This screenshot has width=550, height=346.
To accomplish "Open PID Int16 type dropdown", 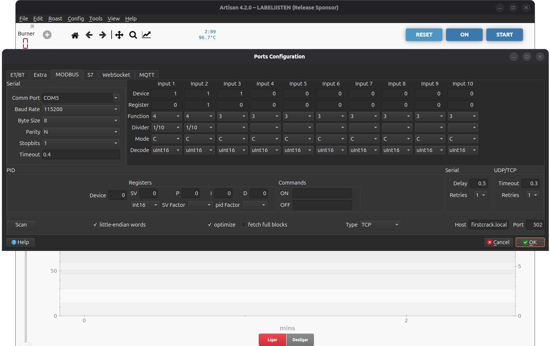I will [145, 205].
